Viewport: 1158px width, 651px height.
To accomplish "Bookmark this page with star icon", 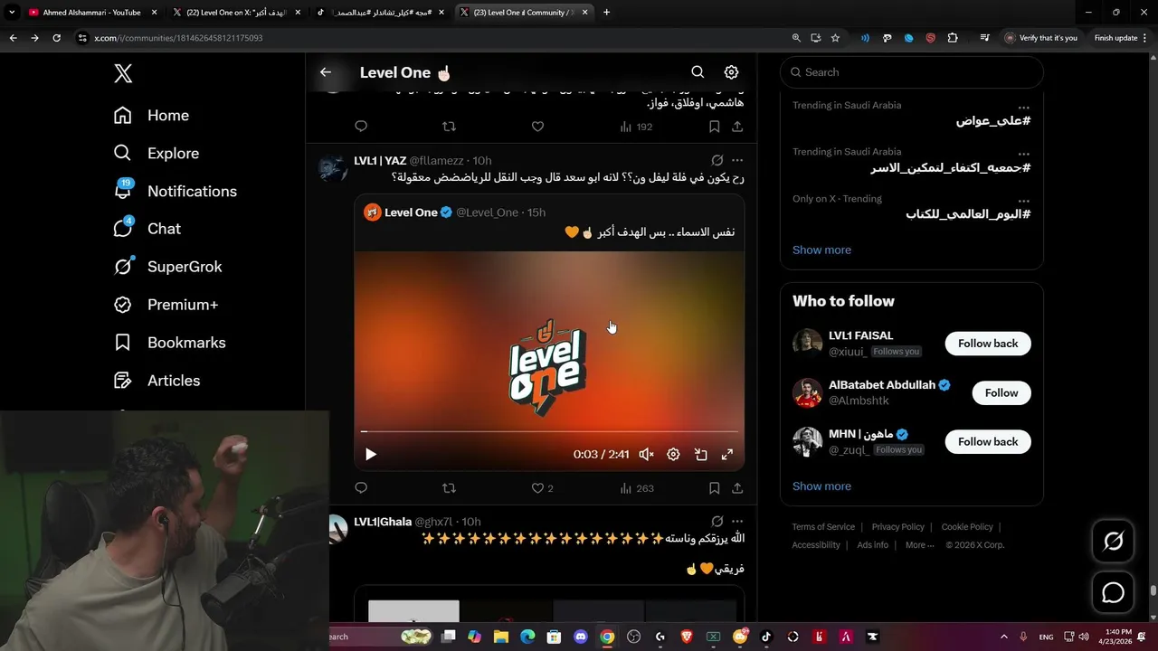I will click(835, 38).
